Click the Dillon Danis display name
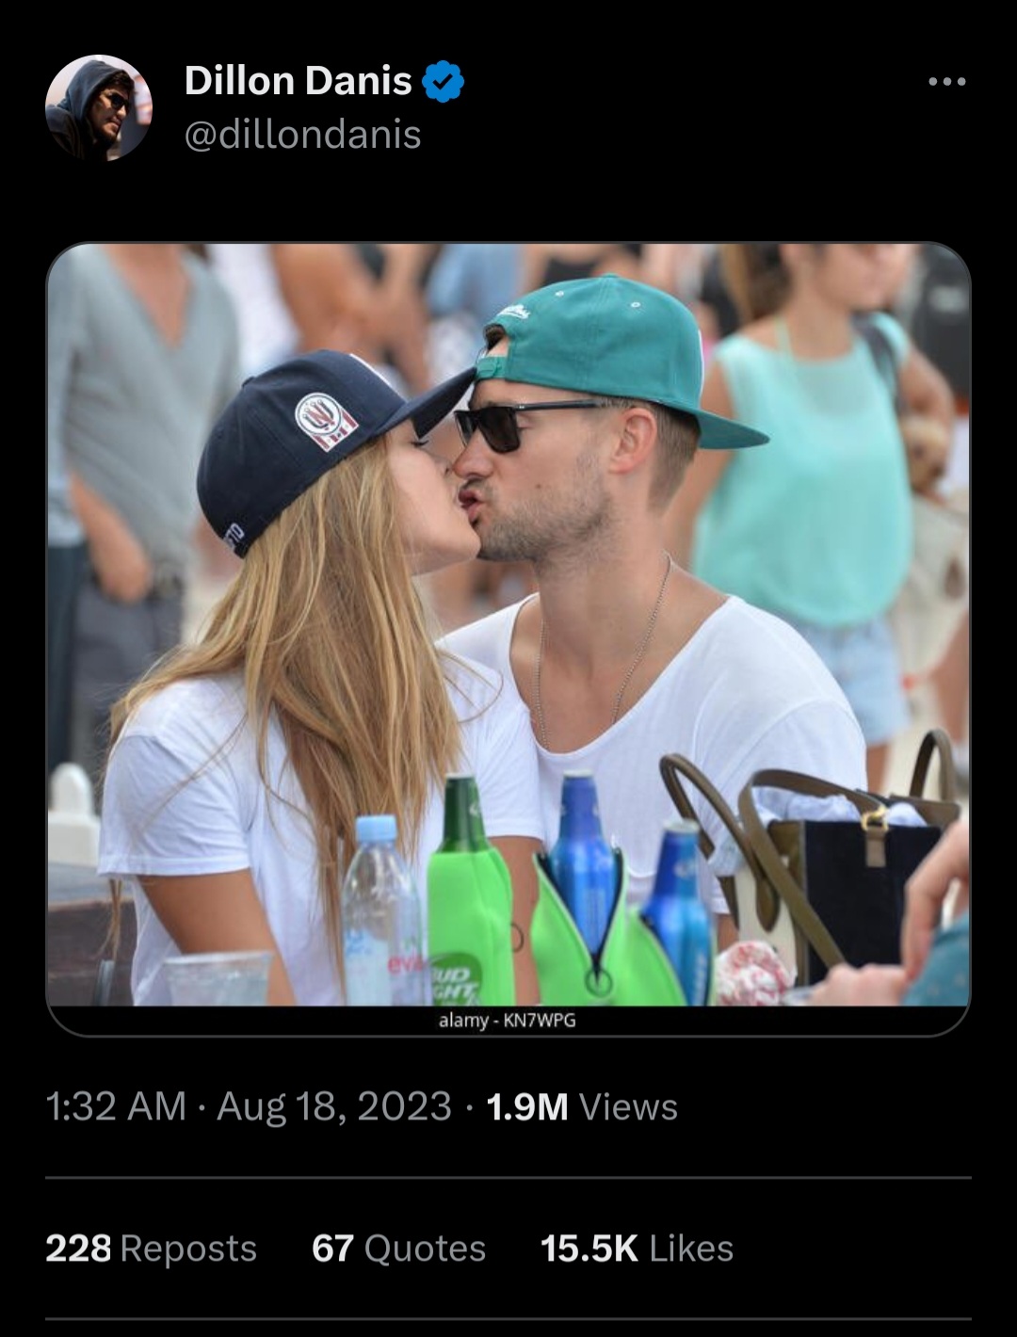 (299, 81)
